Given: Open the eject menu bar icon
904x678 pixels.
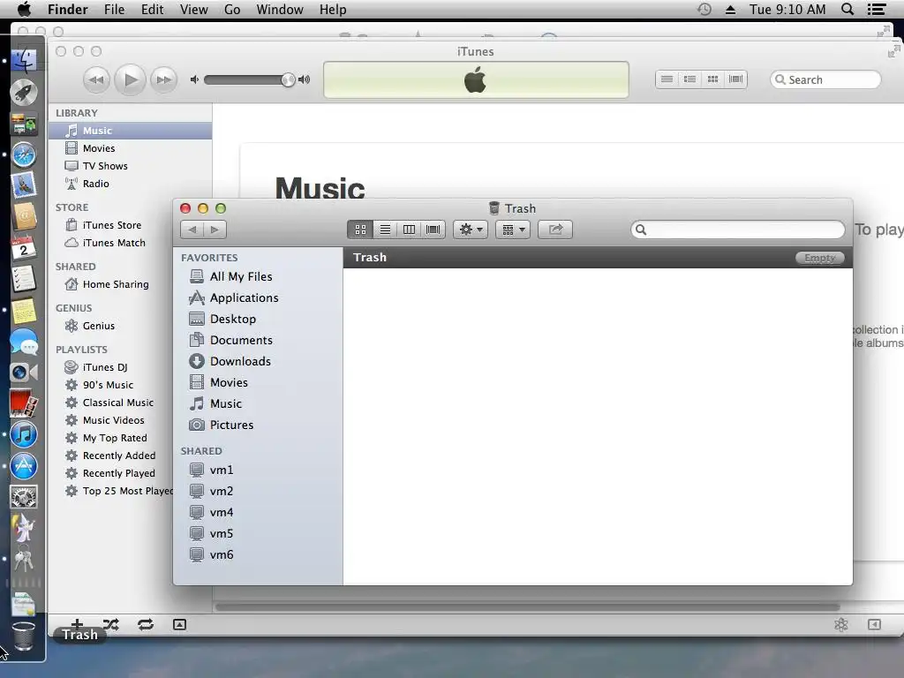Looking at the screenshot, I should [730, 9].
